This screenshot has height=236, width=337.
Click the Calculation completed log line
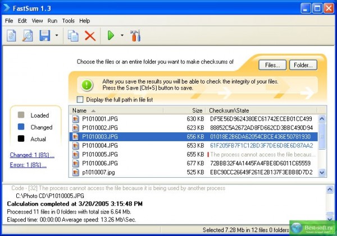click(75, 204)
